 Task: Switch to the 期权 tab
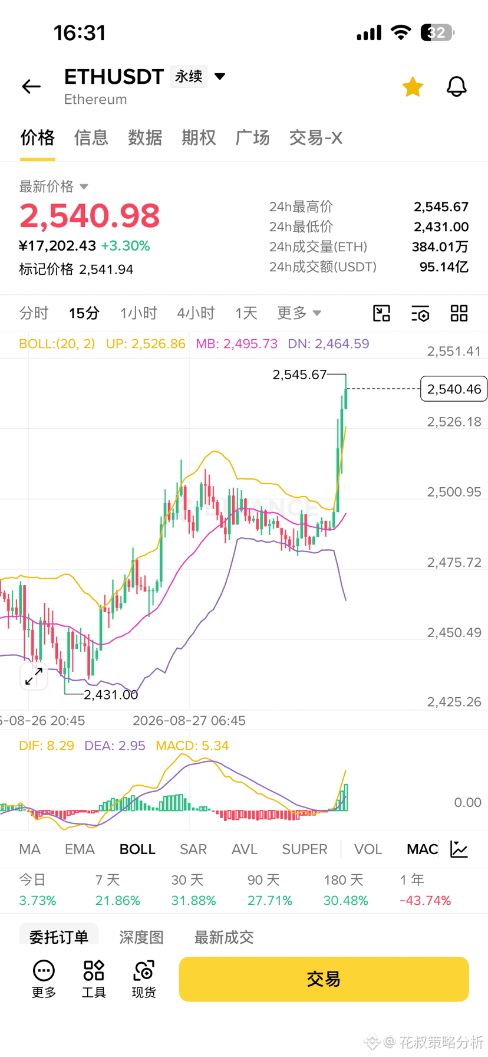click(x=199, y=137)
